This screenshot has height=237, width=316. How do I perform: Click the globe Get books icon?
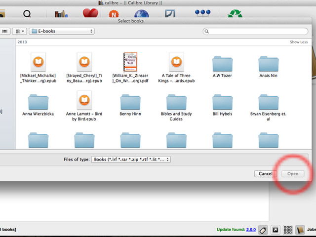pyautogui.click(x=142, y=14)
